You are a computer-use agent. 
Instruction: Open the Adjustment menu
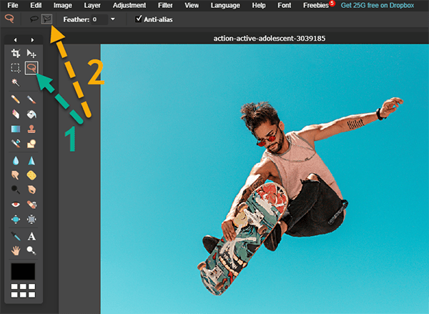(x=129, y=5)
